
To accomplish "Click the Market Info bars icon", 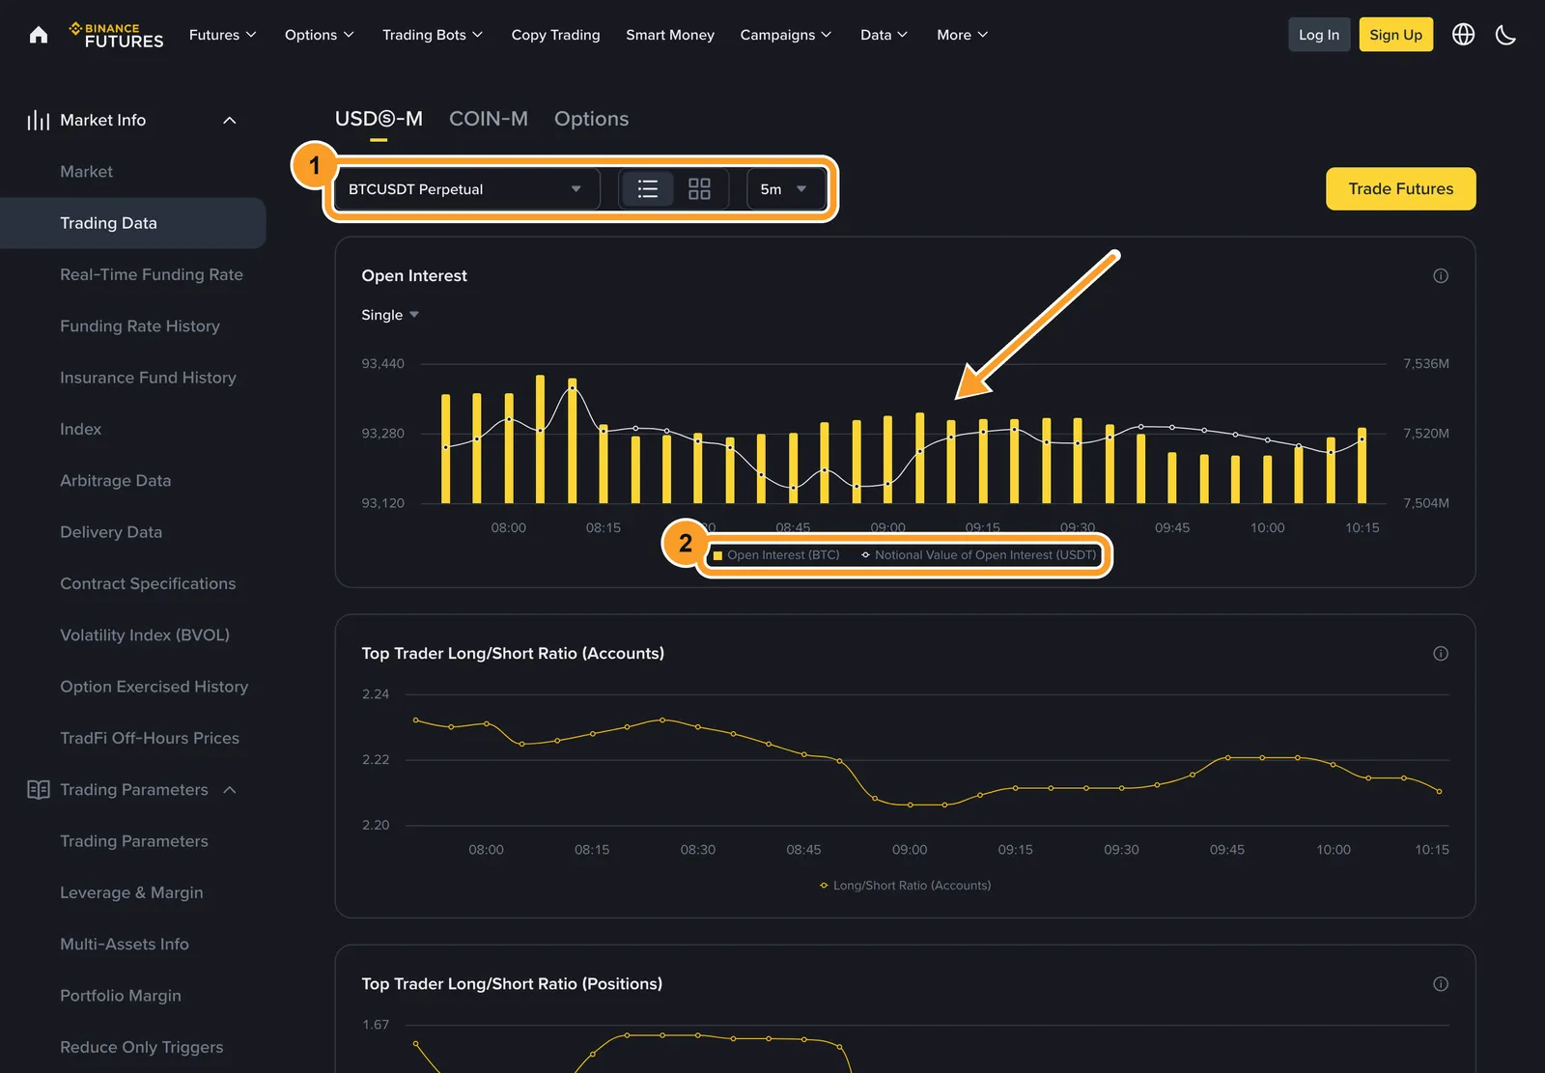I will (39, 120).
